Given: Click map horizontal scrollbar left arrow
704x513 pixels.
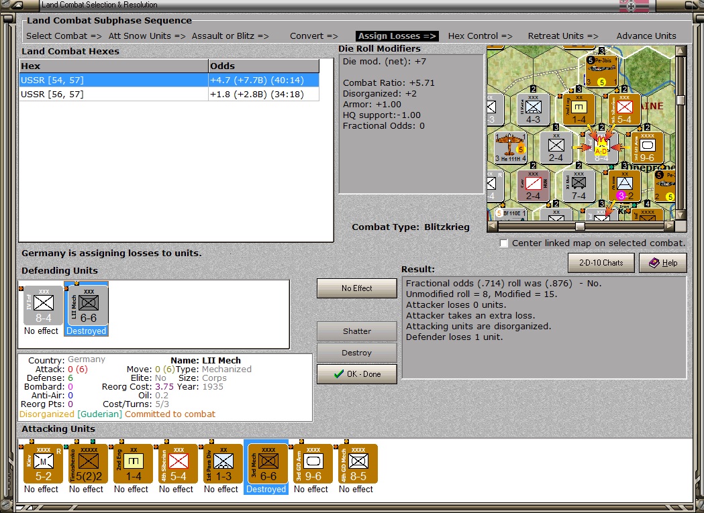Looking at the screenshot, I should coord(492,226).
